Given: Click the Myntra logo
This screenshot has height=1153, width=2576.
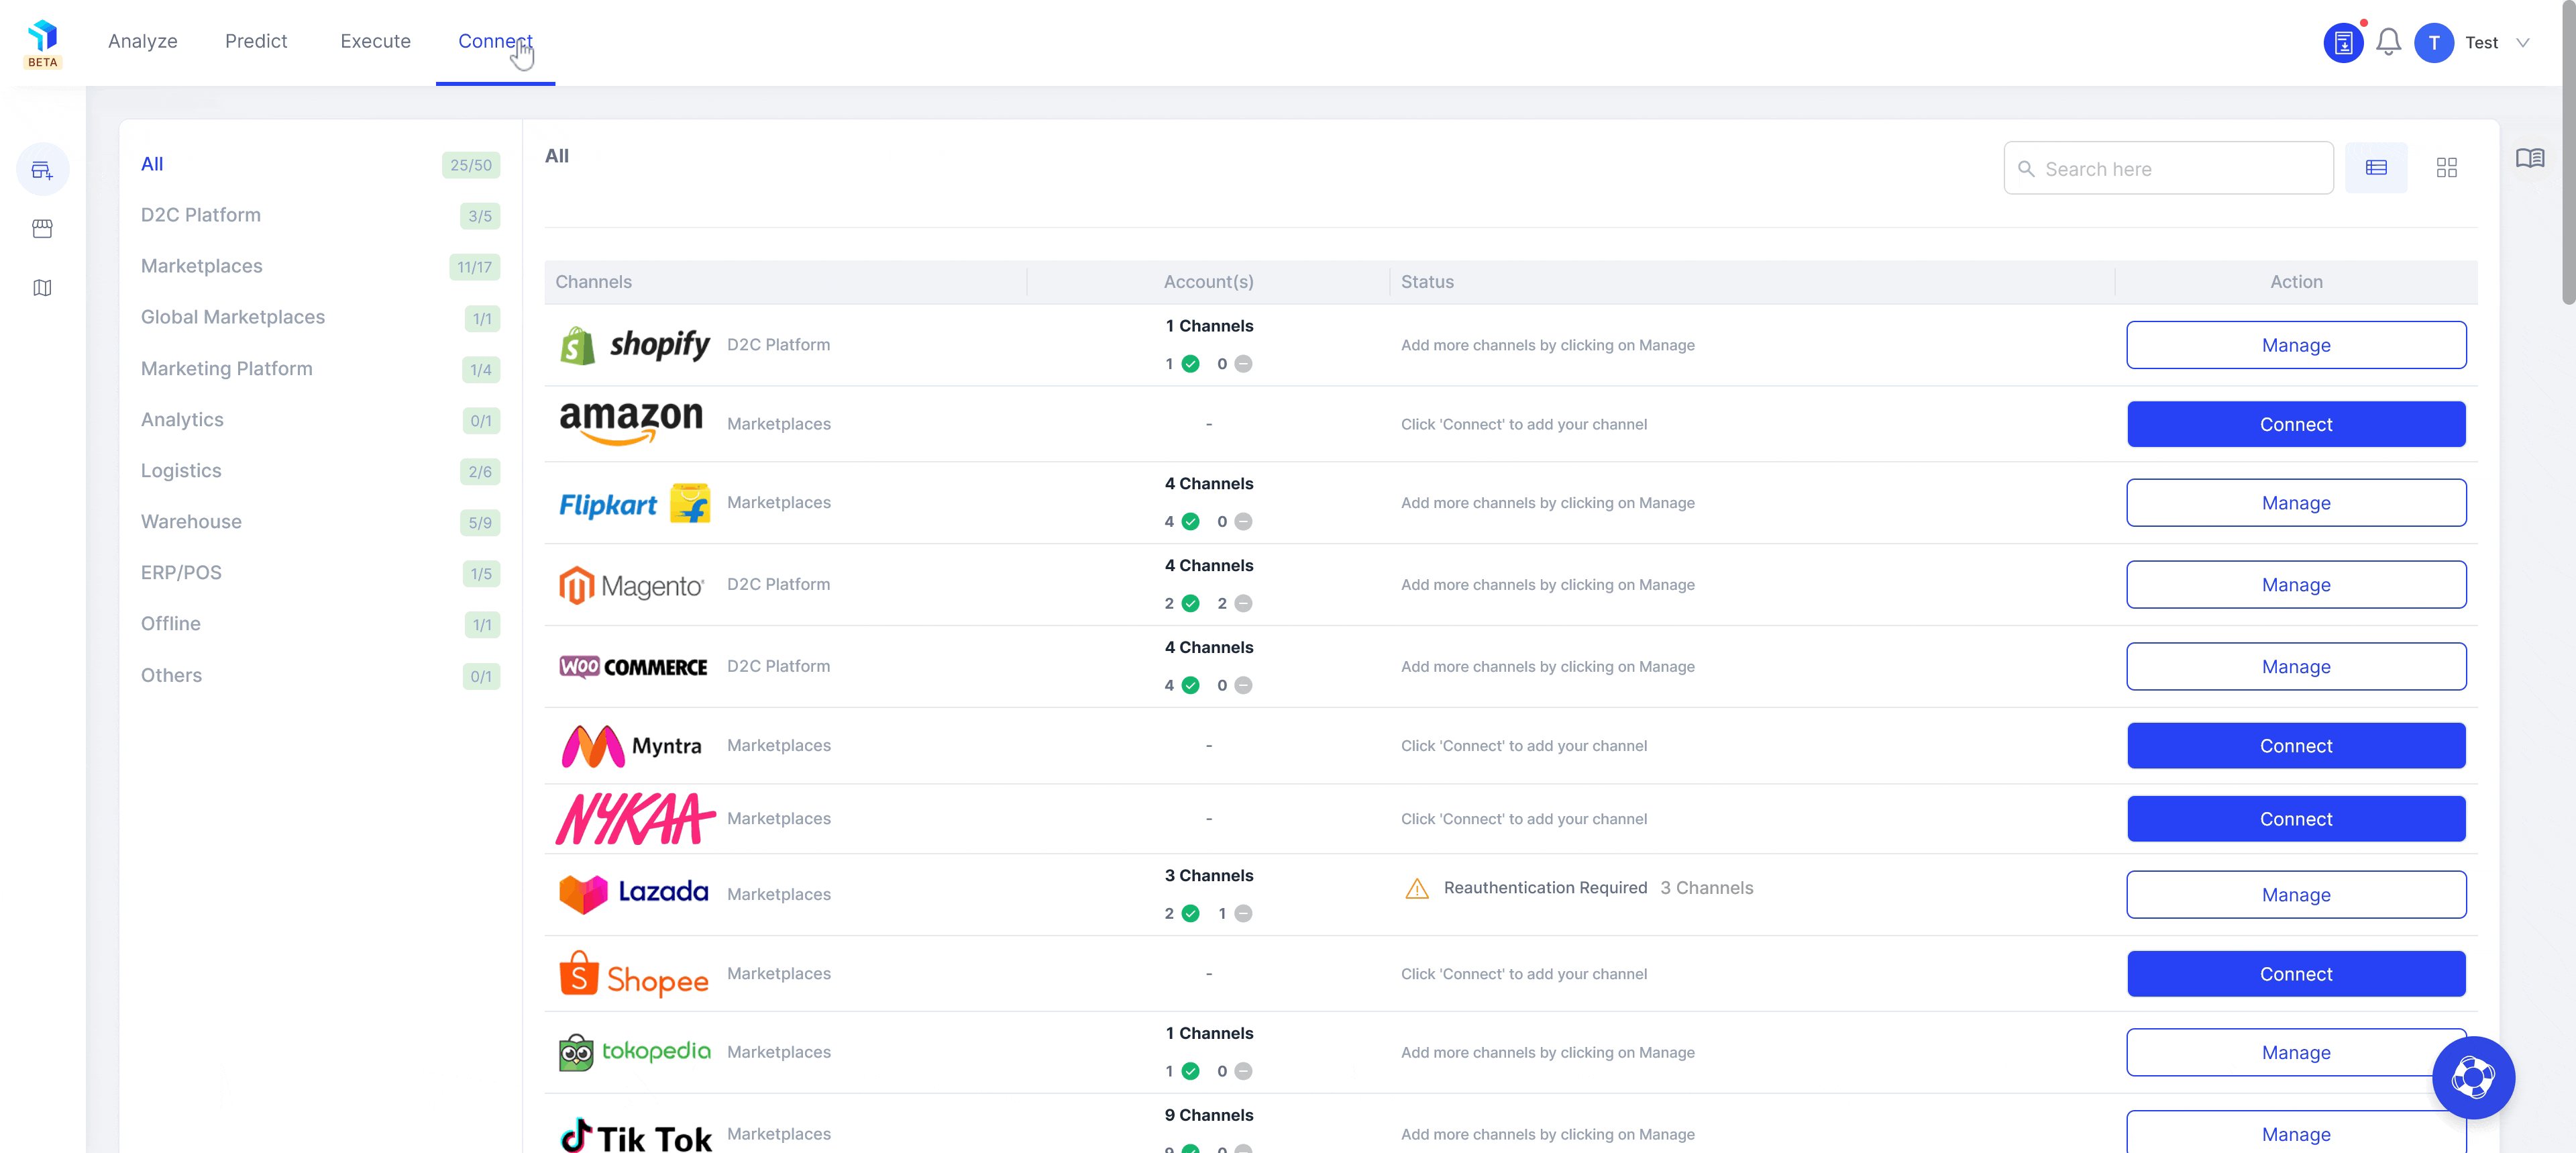Looking at the screenshot, I should (631, 746).
